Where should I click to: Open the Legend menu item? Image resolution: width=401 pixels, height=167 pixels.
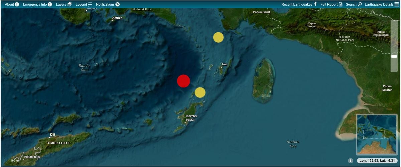(84, 4)
